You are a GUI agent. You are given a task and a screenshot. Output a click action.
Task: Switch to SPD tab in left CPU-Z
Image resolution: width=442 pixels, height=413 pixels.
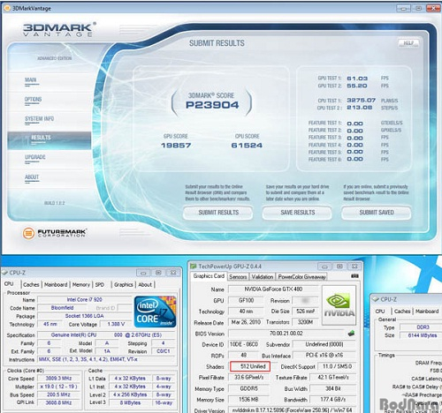(100, 284)
